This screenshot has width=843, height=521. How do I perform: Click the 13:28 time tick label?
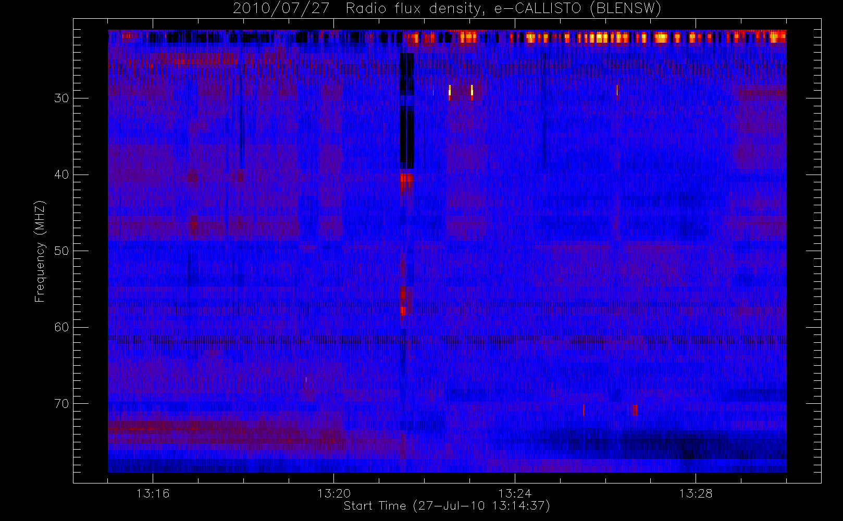click(x=696, y=493)
